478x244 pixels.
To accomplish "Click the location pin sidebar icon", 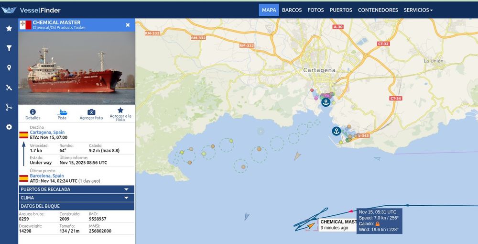I will (9, 68).
